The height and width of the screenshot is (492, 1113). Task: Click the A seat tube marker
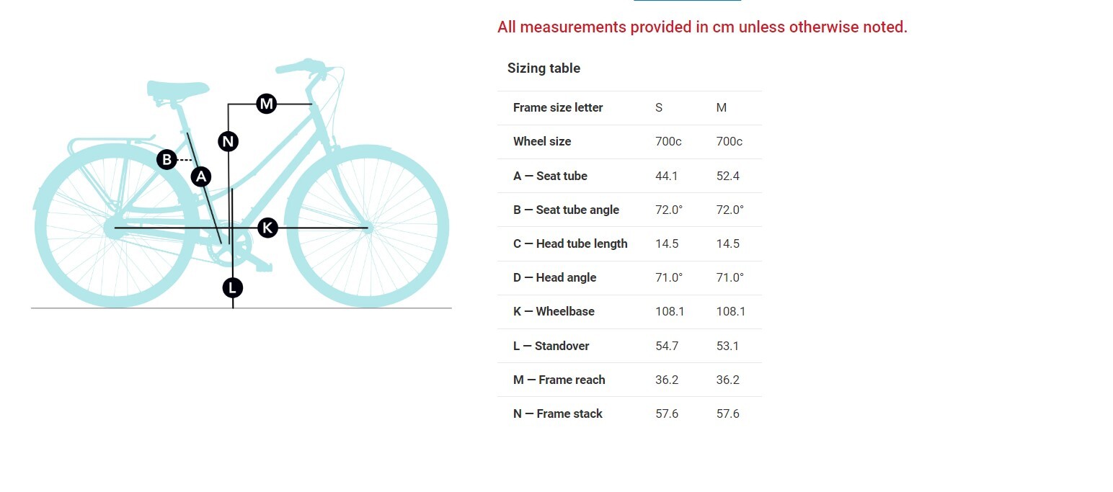pos(201,176)
